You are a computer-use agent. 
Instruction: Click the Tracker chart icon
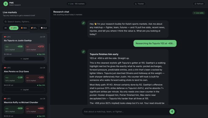tap(136, 4)
